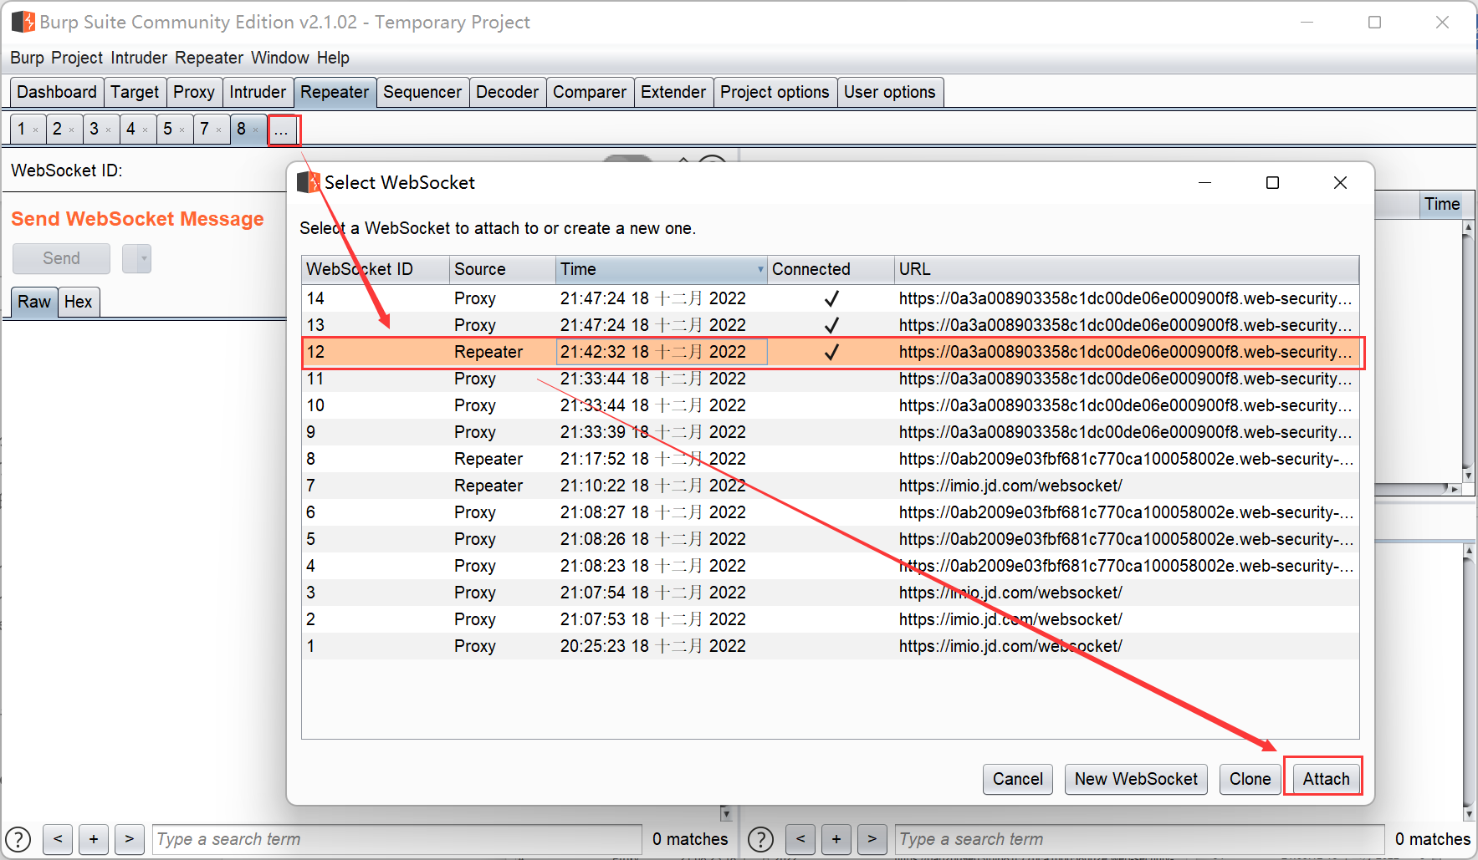The width and height of the screenshot is (1478, 860).
Task: Toggle Connected checkmark for WebSocket 12
Action: pyautogui.click(x=831, y=352)
